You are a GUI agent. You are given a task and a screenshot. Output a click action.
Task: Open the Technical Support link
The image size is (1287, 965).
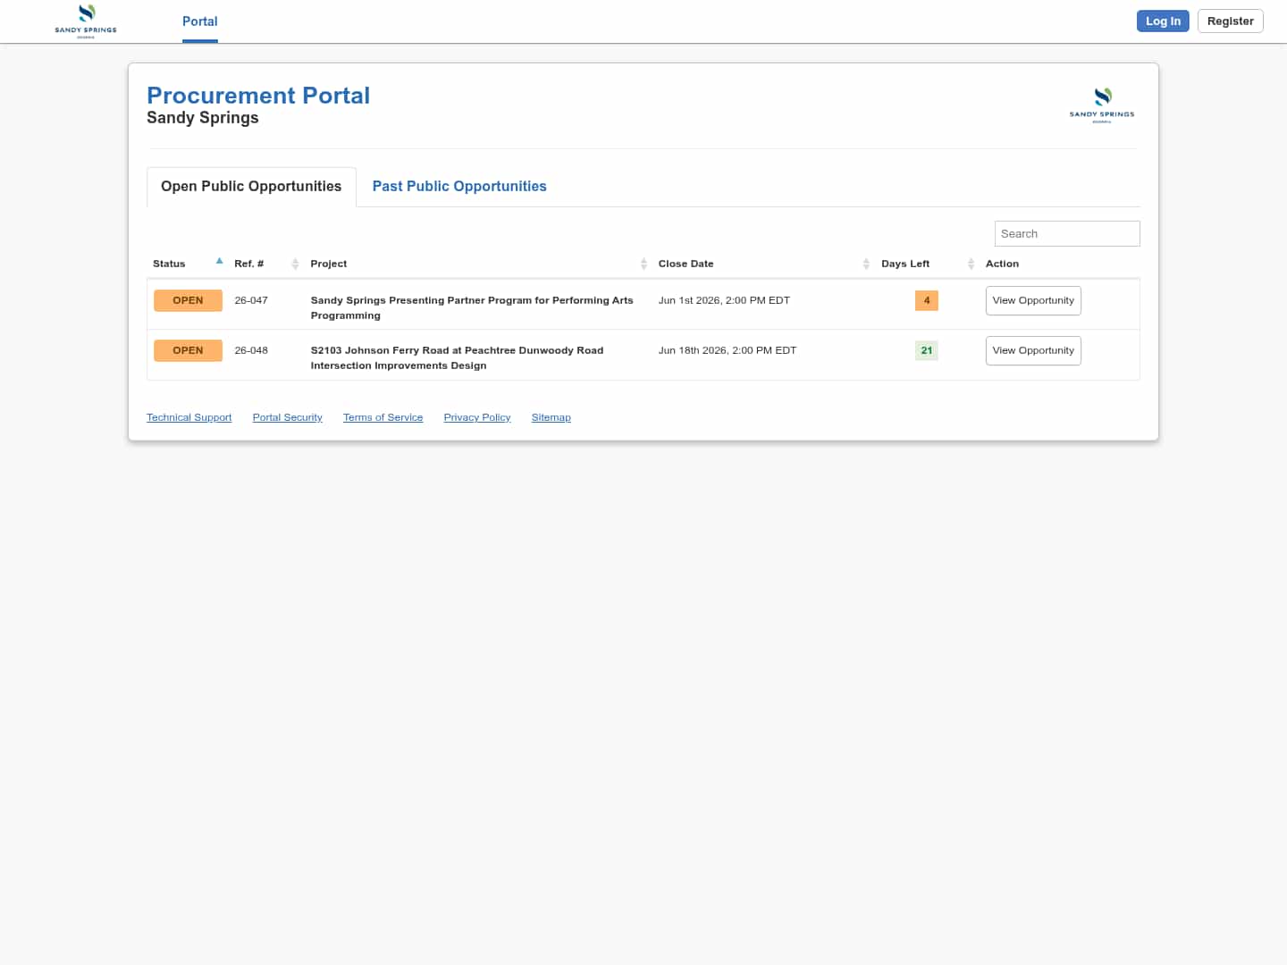189,417
